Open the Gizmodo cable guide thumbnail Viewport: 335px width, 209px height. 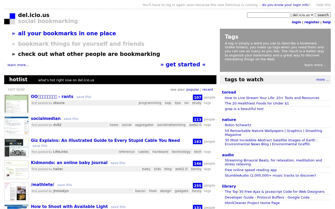pyautogui.click(x=16, y=148)
